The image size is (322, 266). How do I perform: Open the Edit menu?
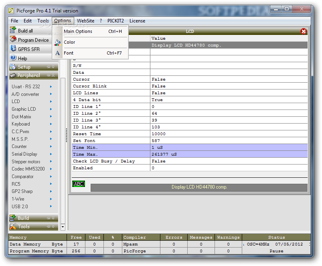pyautogui.click(x=28, y=21)
